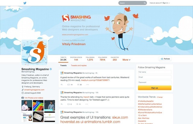The height and width of the screenshot is (124, 193).
Task: Click the Twitter bird home icon
Action: coord(25,3)
